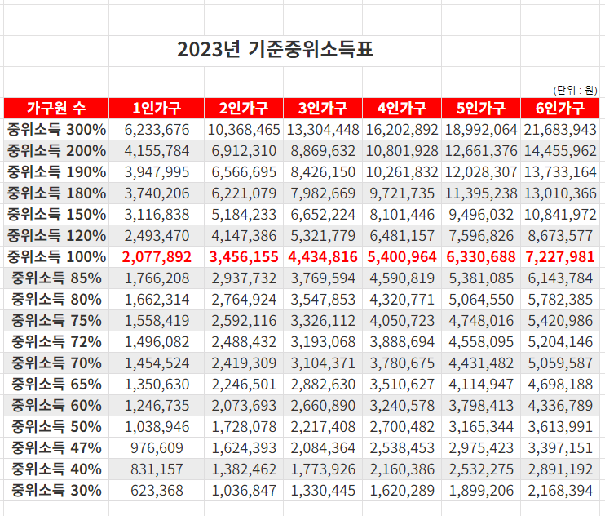Viewport: 605px width, 516px height.
Task: Select cell with value 6,233,676
Action: [x=157, y=129]
